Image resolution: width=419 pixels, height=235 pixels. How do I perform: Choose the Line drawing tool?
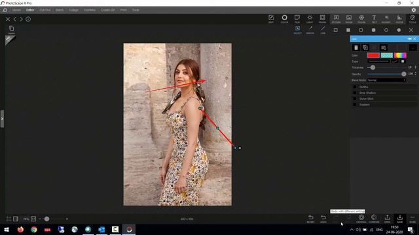coord(323,30)
